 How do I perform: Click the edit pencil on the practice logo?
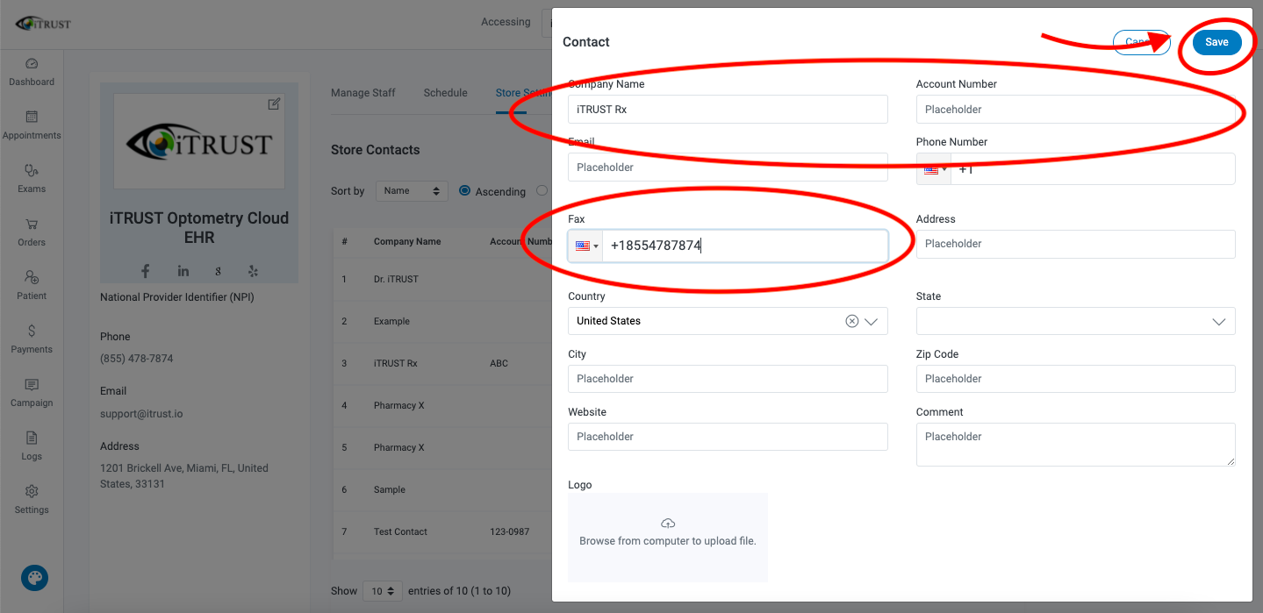point(274,103)
